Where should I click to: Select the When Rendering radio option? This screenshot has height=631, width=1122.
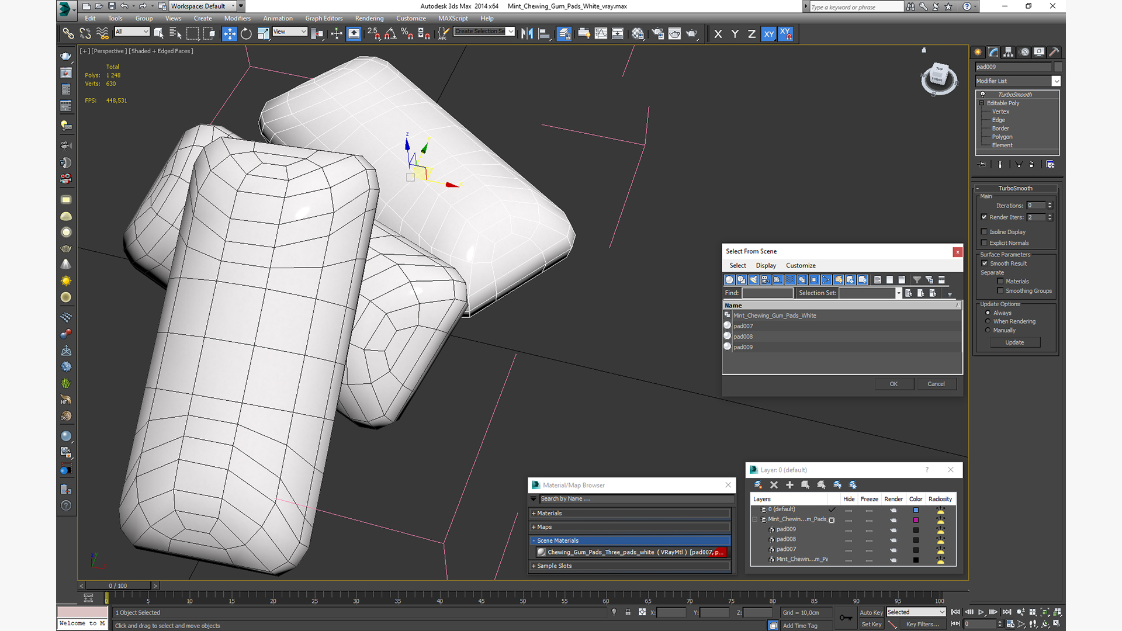[x=988, y=321]
